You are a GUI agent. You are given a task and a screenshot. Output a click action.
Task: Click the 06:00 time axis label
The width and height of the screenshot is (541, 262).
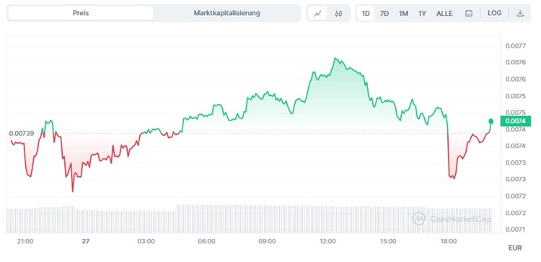pyautogui.click(x=207, y=241)
